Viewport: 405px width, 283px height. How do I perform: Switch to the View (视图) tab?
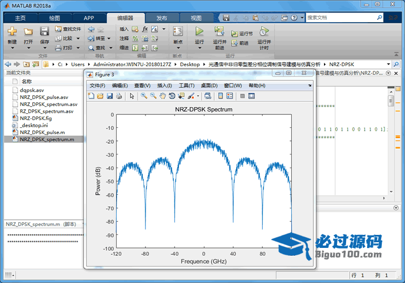pos(196,18)
